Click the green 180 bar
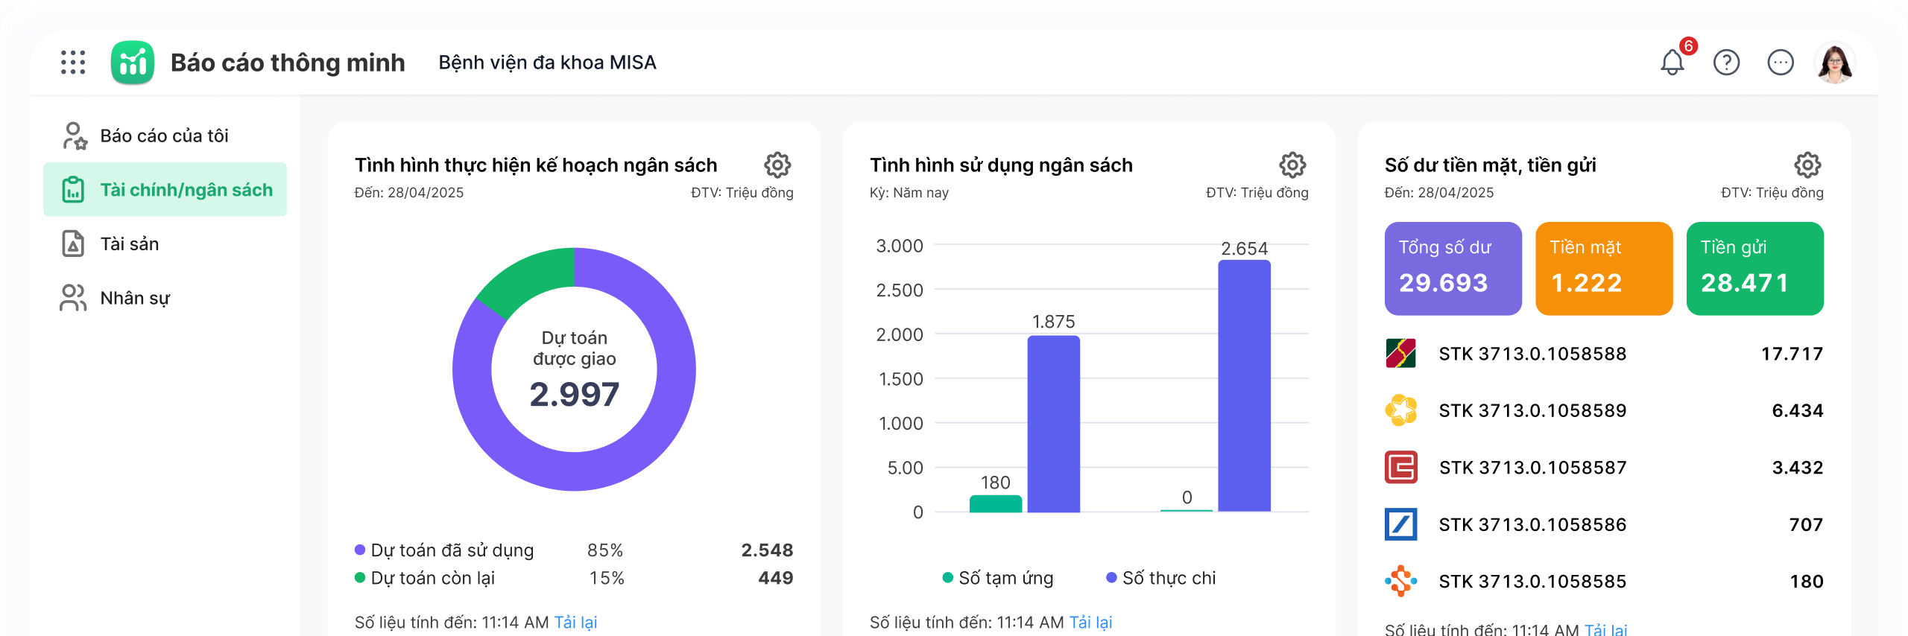This screenshot has height=636, width=1908. tap(996, 504)
